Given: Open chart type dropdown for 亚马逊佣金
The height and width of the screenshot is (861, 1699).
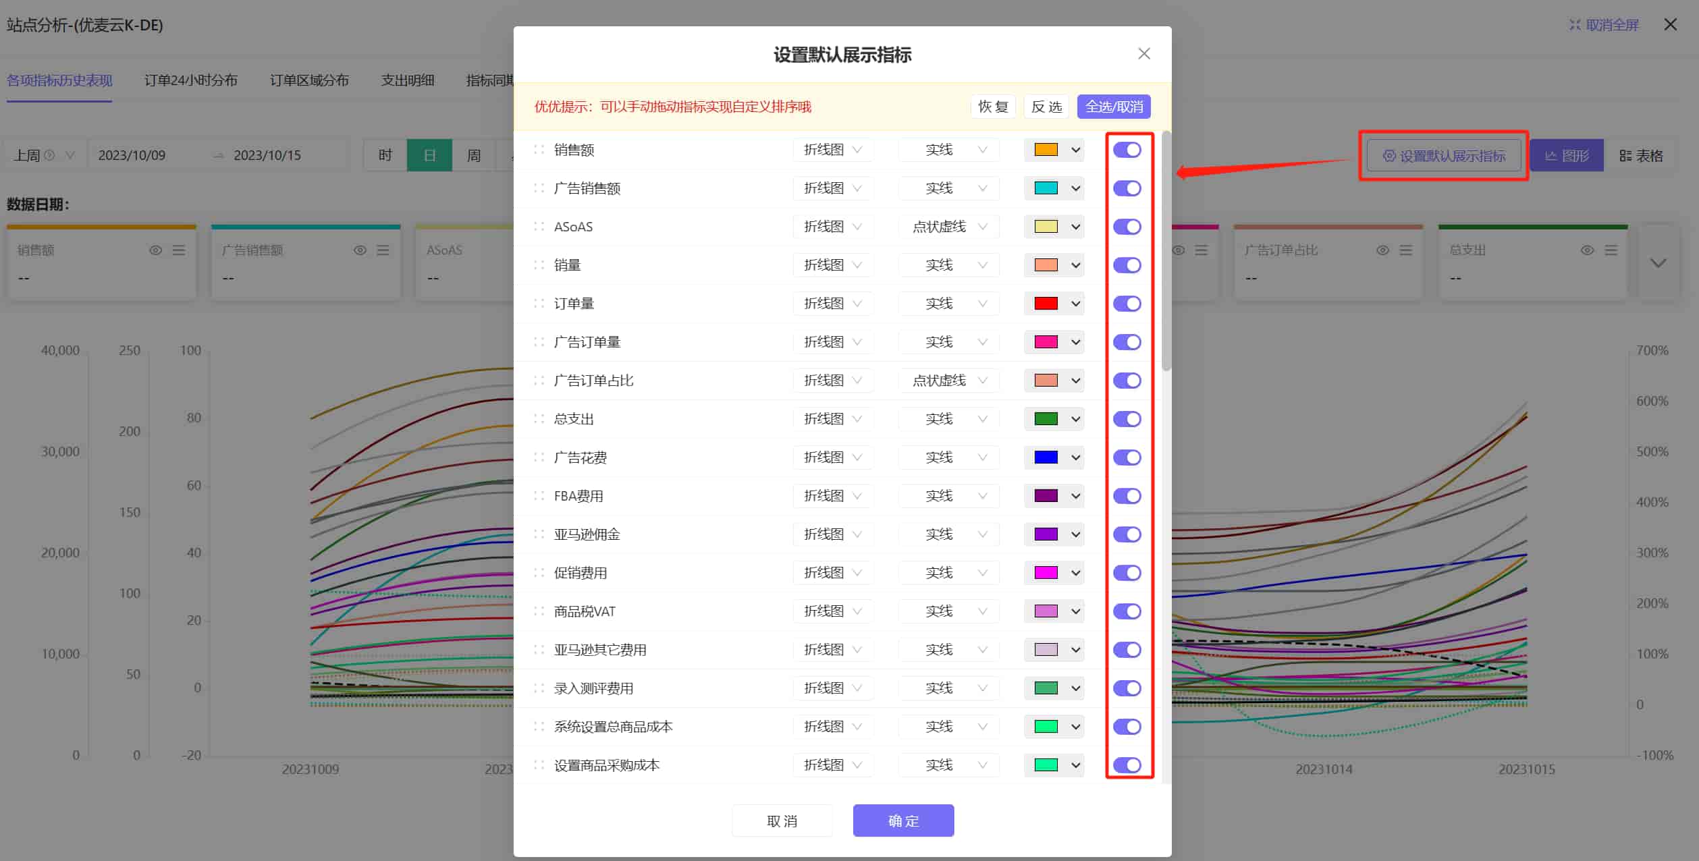Looking at the screenshot, I should [x=833, y=534].
